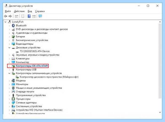Click the Forward arrow toolbar icon
The width and height of the screenshot is (165, 122).
pyautogui.click(x=10, y=16)
